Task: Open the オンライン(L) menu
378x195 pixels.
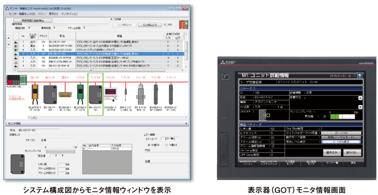Action: [x=69, y=14]
